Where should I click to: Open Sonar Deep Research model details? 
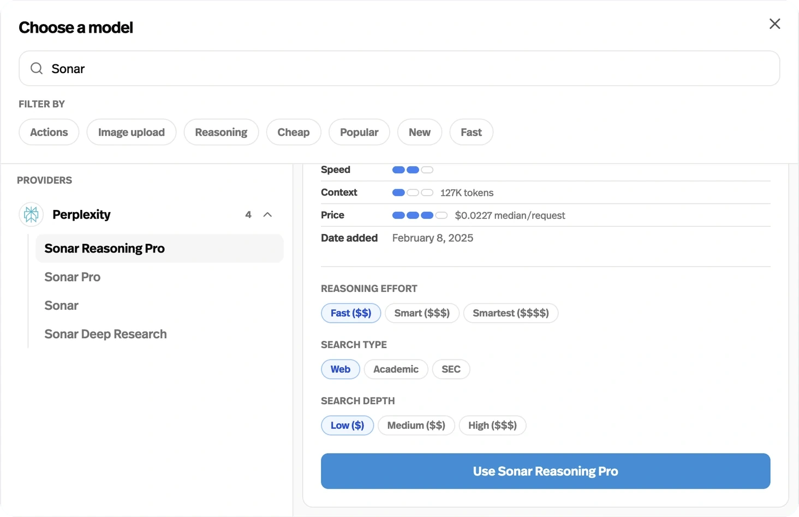pos(106,334)
